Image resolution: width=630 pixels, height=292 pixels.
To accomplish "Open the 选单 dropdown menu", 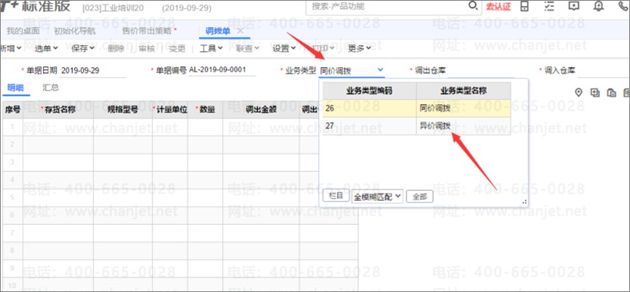I will coord(46,48).
